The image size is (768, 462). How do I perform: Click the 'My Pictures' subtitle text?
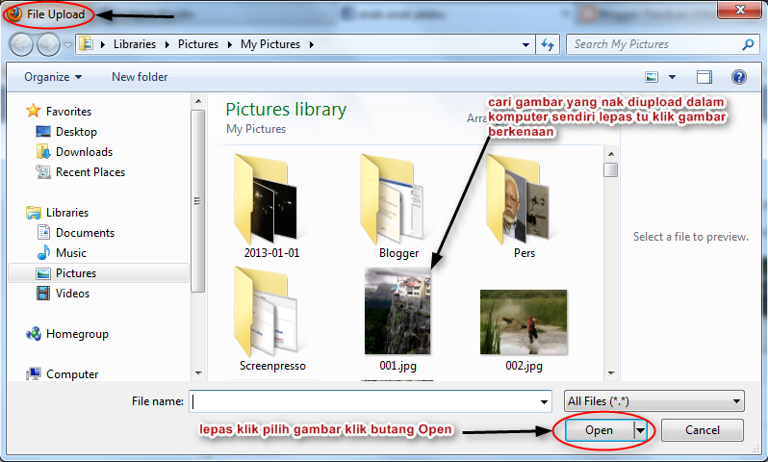click(256, 129)
